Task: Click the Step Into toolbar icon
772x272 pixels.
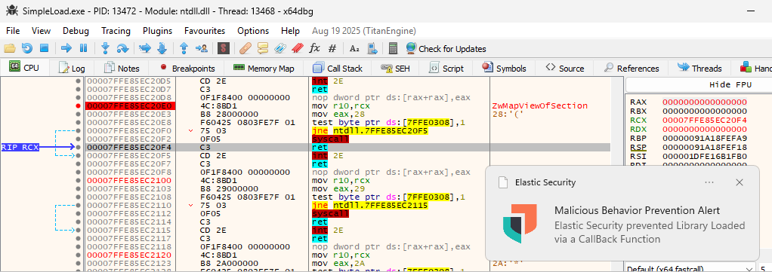Action: [x=105, y=49]
